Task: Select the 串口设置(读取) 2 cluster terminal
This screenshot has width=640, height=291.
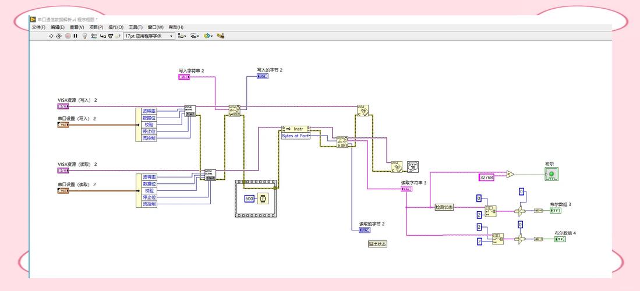Action: click(63, 190)
